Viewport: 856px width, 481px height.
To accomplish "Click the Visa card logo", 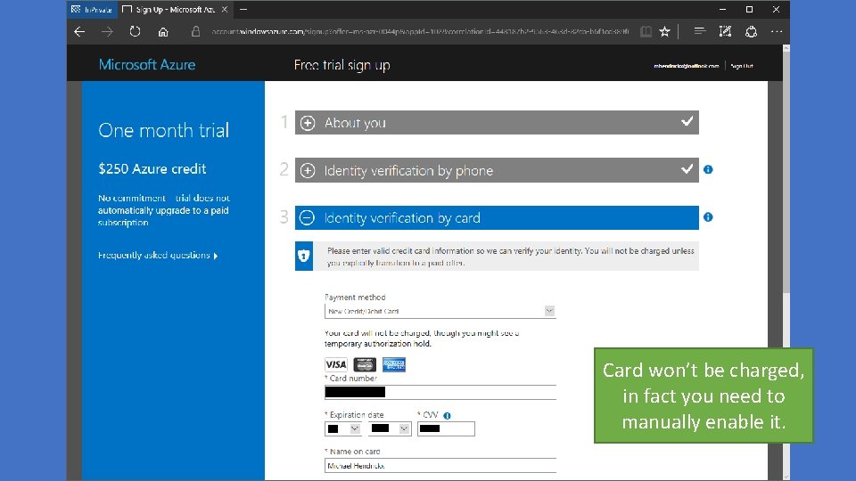I will coord(336,364).
